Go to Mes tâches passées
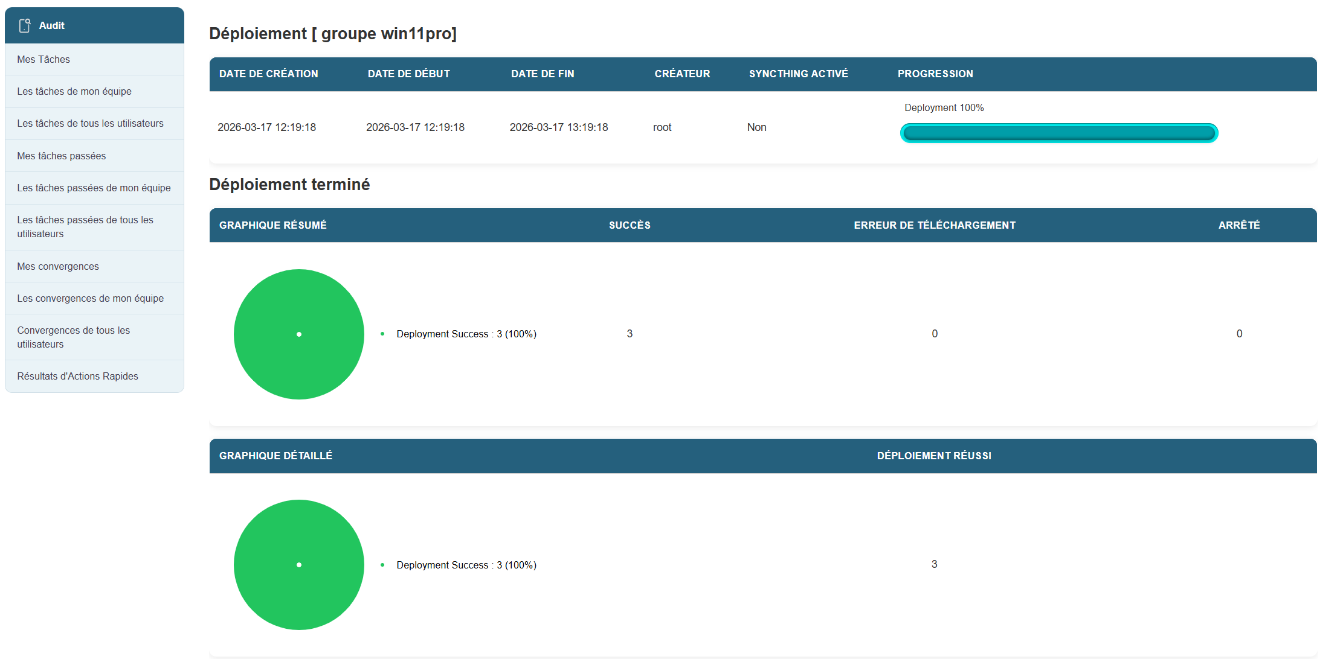The width and height of the screenshot is (1340, 659). click(x=62, y=156)
